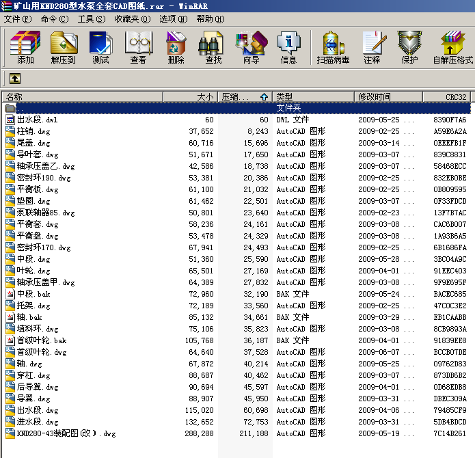Select file 填料环.dwg

click(x=38, y=329)
